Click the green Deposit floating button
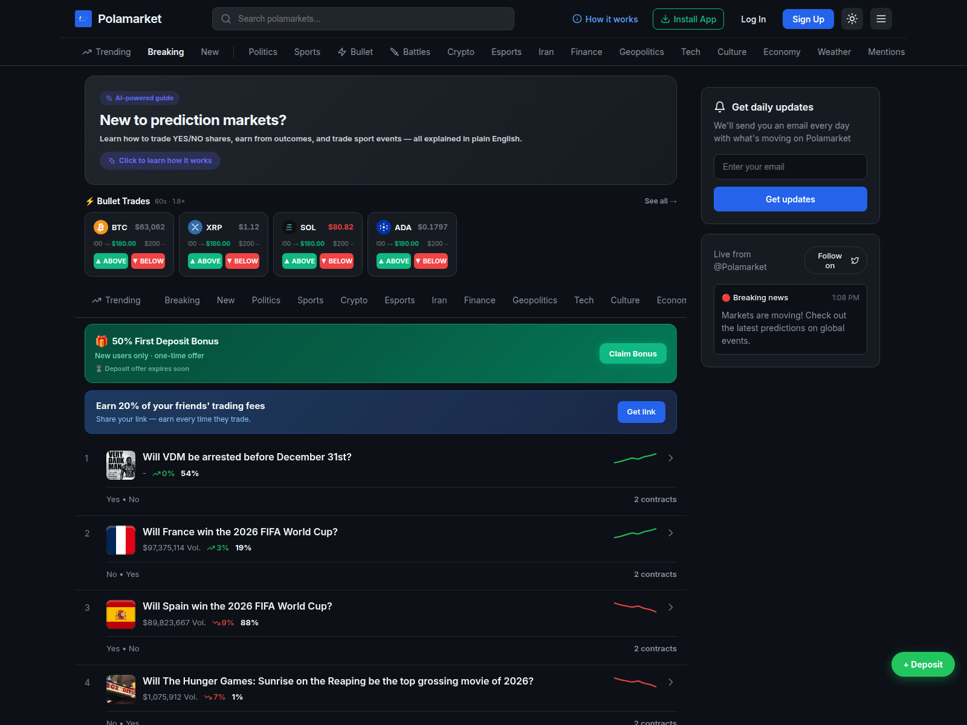Image resolution: width=967 pixels, height=725 pixels. pyautogui.click(x=923, y=665)
